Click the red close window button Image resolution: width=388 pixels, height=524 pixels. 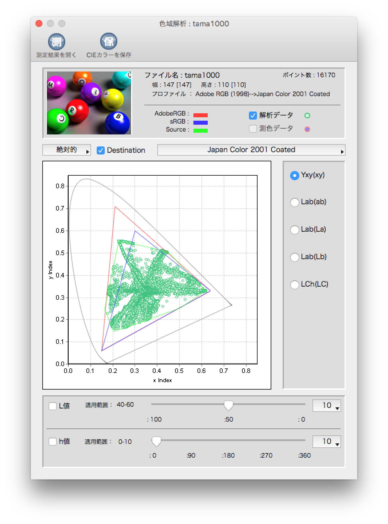pos(39,23)
